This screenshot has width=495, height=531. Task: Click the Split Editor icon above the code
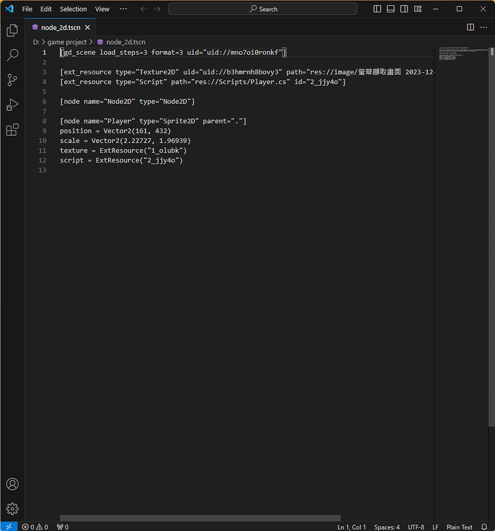click(x=470, y=27)
